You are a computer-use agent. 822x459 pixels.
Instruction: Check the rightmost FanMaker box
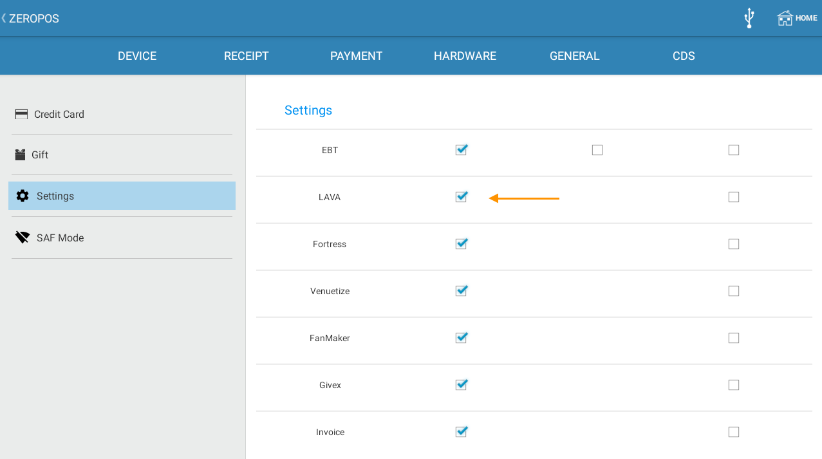[733, 337]
